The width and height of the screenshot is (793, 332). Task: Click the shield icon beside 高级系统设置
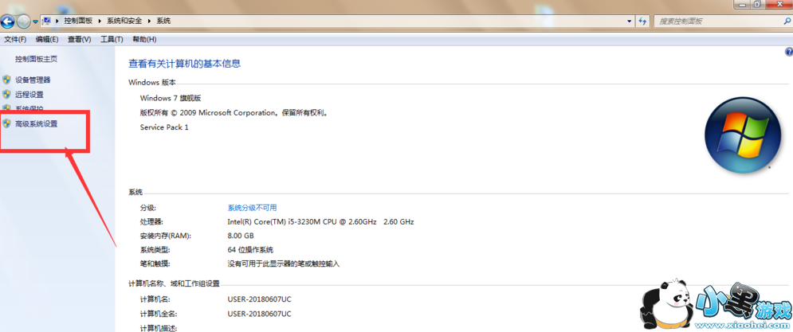pyautogui.click(x=6, y=123)
